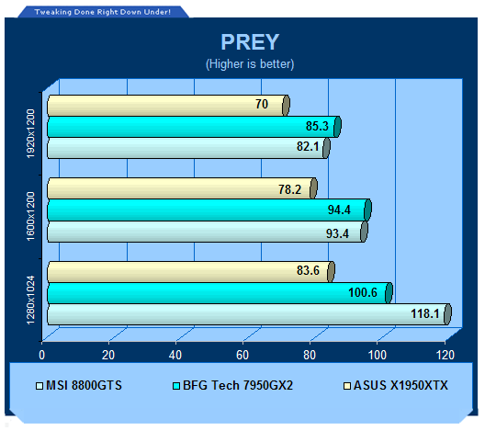Select the 94.4 bar at 1600x1200

pyautogui.click(x=209, y=210)
